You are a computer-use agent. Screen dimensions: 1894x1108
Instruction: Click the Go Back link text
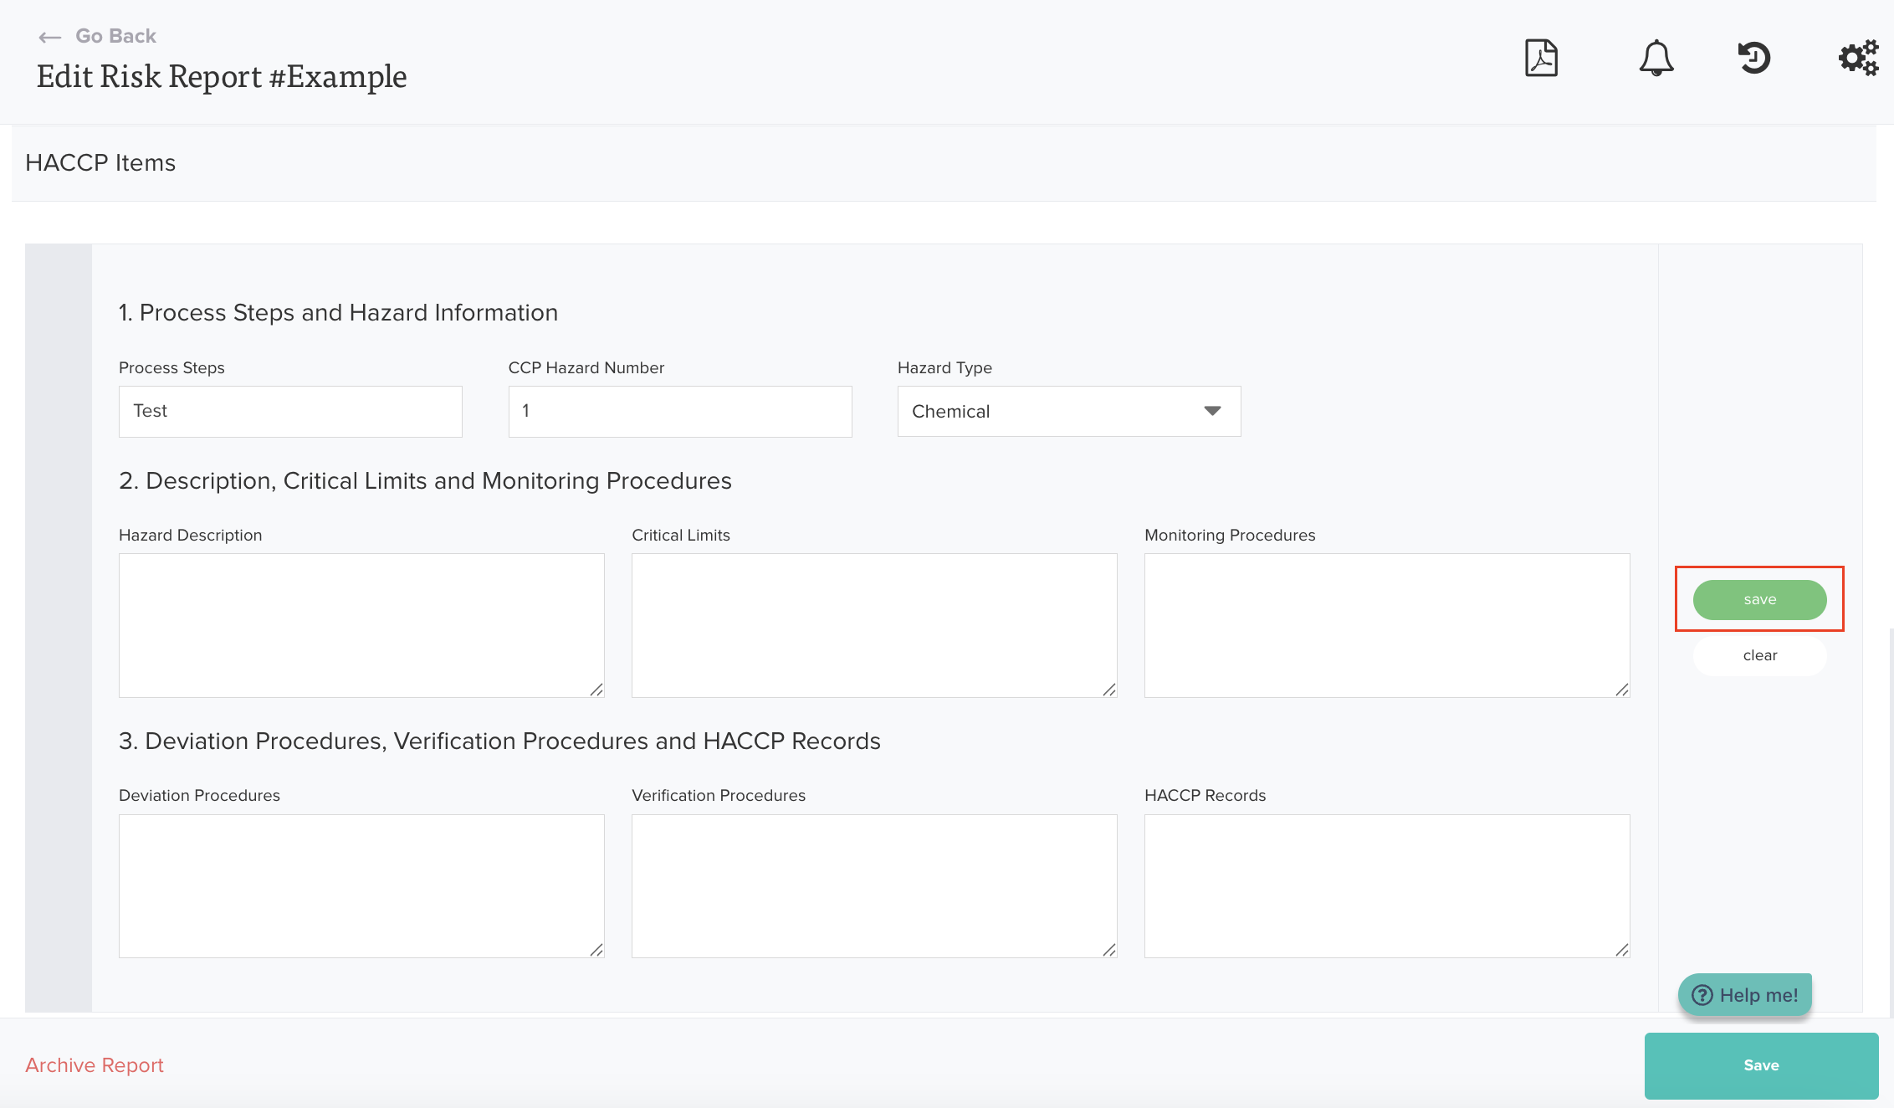115,36
